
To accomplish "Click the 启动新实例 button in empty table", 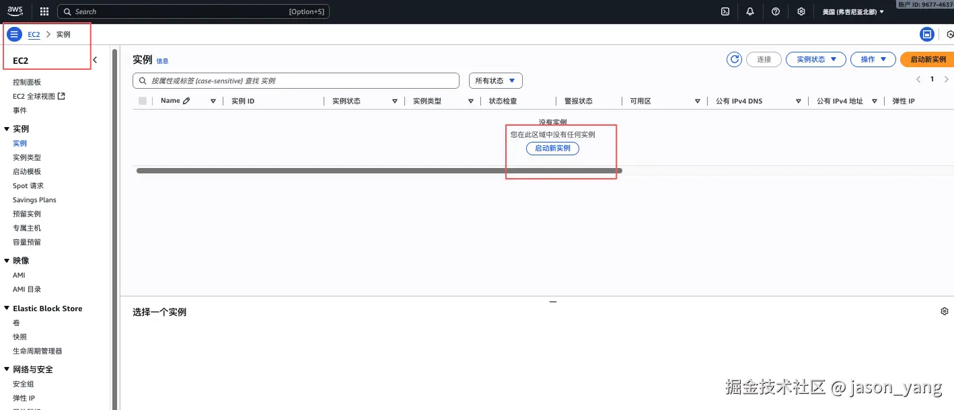I will point(552,148).
